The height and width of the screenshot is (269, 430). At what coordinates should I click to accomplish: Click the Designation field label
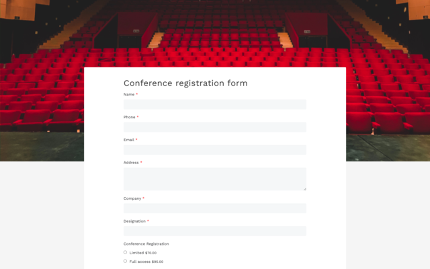click(134, 221)
